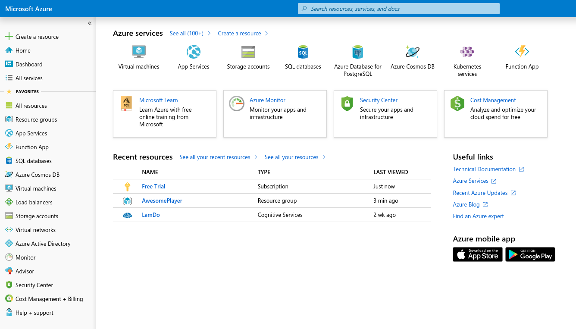Click the Cost Management dollar icon
The width and height of the screenshot is (576, 329).
tap(457, 104)
